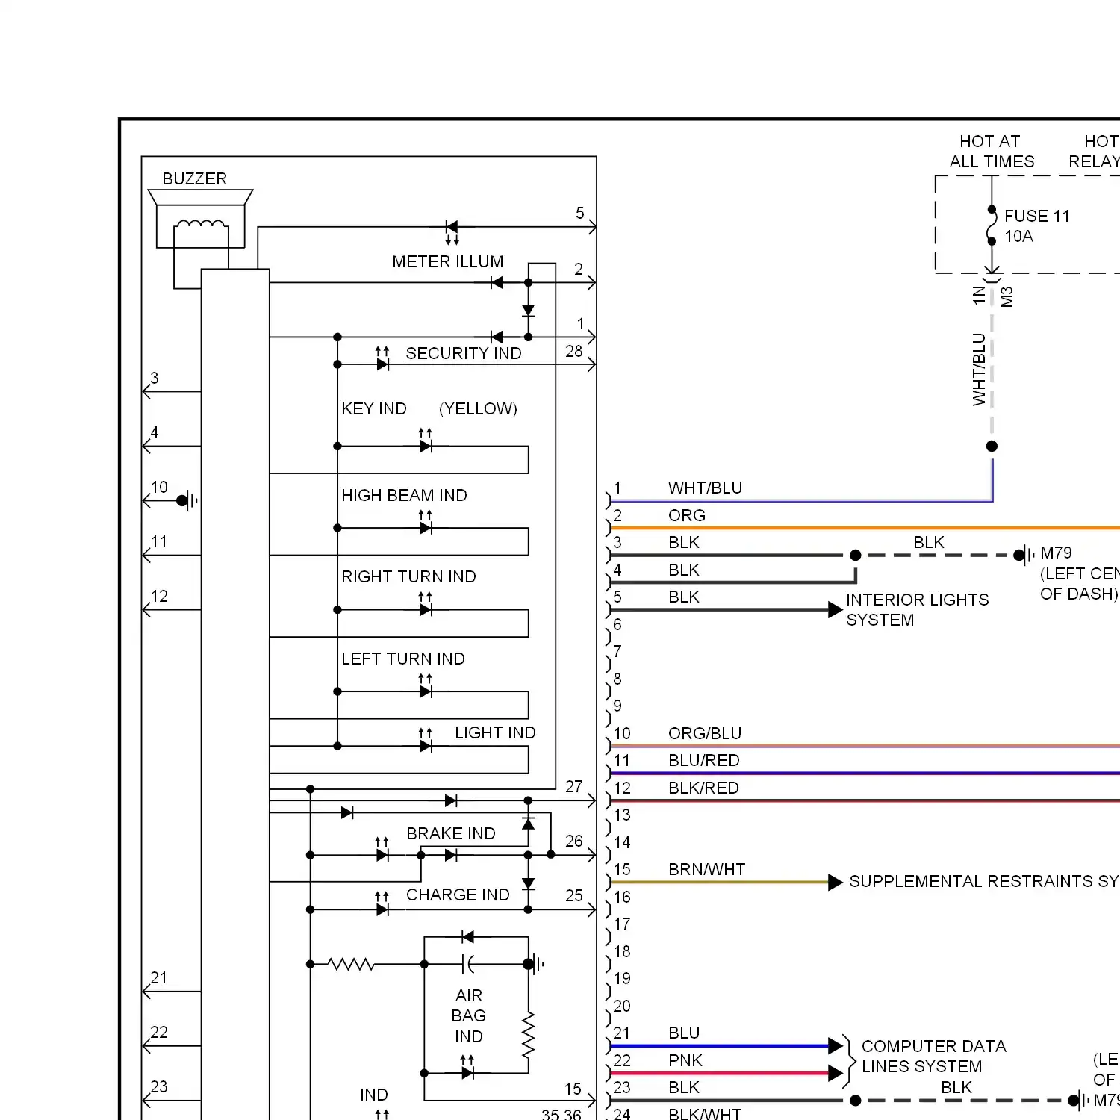Select the LEFT TURN IND label

403,659
